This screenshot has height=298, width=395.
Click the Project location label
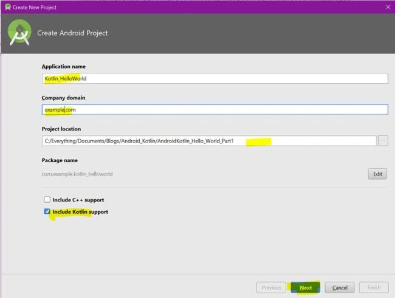point(61,129)
